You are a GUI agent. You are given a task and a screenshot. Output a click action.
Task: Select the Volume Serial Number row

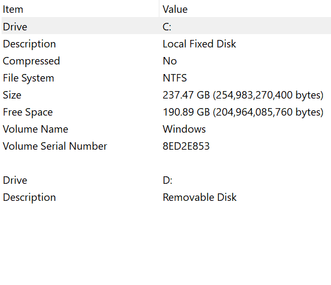pyautogui.click(x=55, y=146)
